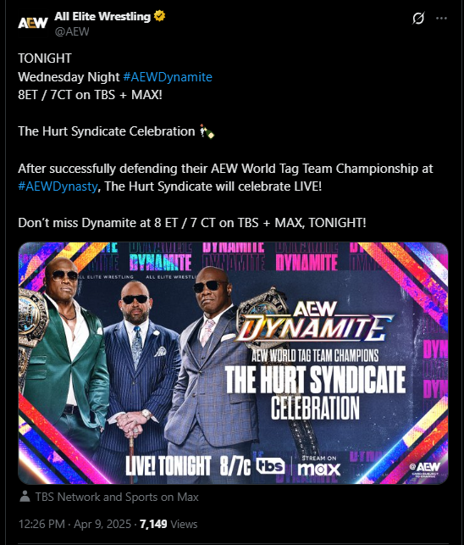Click the AEW Dynamite logo in graphic
This screenshot has height=545, width=464.
pyautogui.click(x=312, y=323)
